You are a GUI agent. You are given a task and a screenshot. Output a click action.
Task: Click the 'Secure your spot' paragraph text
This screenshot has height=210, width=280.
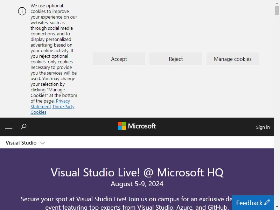coord(126,203)
